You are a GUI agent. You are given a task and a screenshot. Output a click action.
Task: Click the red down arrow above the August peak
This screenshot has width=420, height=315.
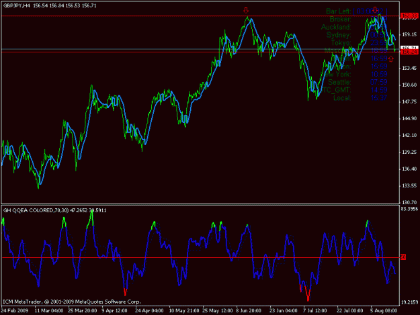375,10
